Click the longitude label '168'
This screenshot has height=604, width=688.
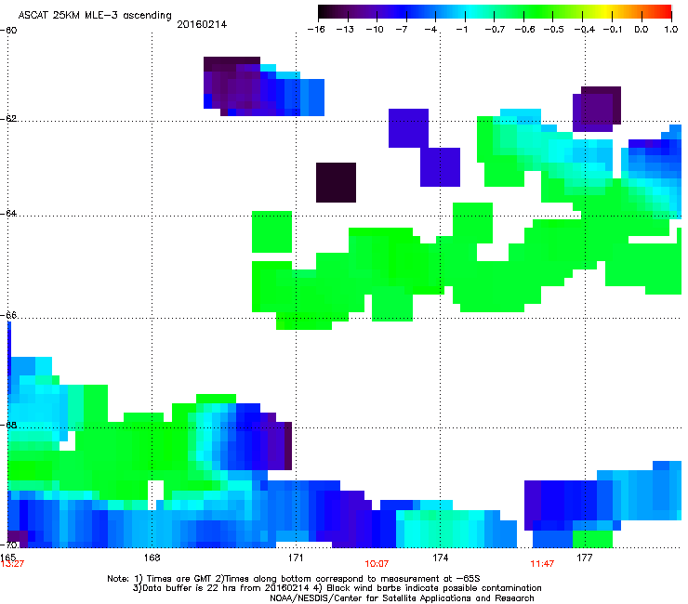tap(152, 558)
